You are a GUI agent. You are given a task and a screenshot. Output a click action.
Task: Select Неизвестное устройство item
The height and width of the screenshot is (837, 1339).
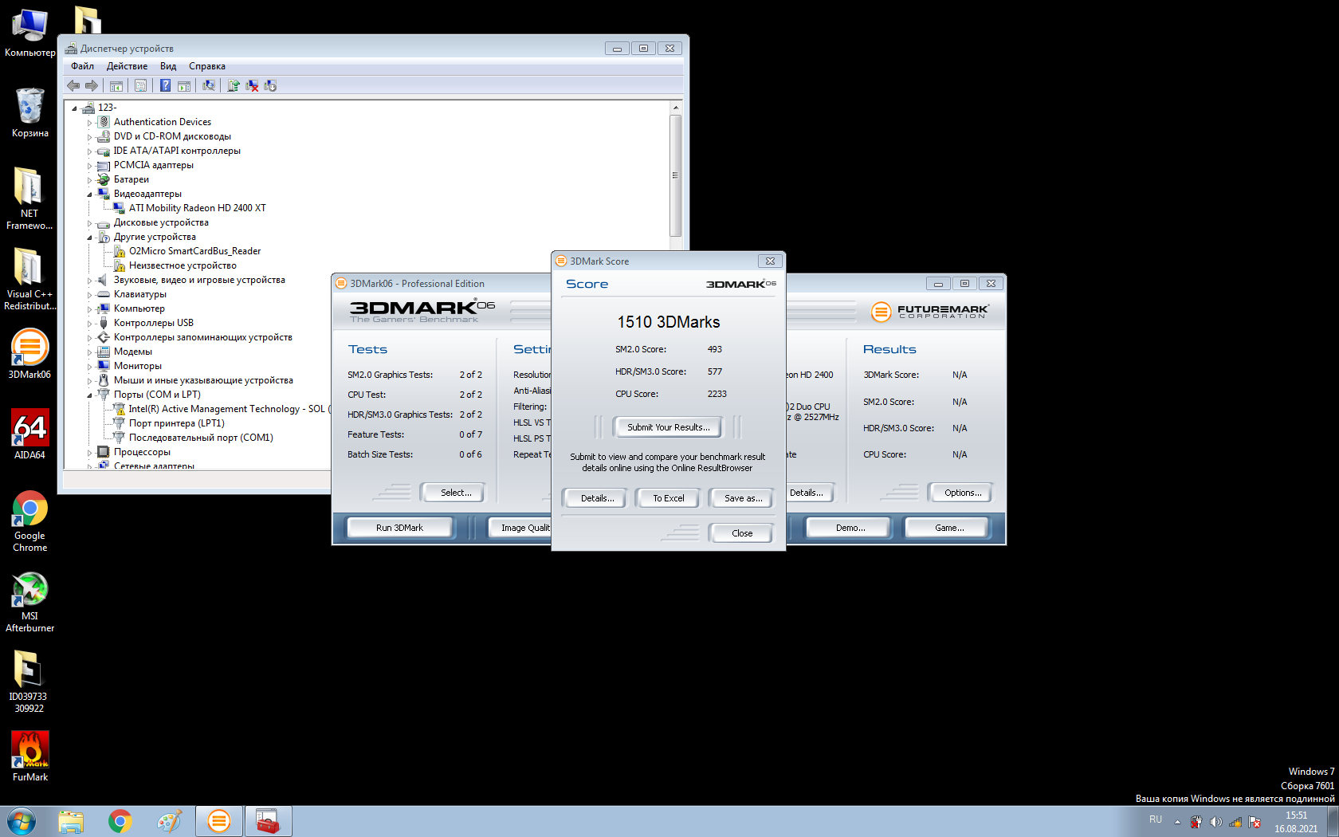(x=183, y=265)
